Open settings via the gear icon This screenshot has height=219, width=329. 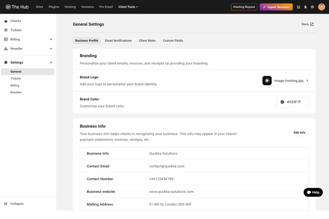pyautogui.click(x=312, y=7)
